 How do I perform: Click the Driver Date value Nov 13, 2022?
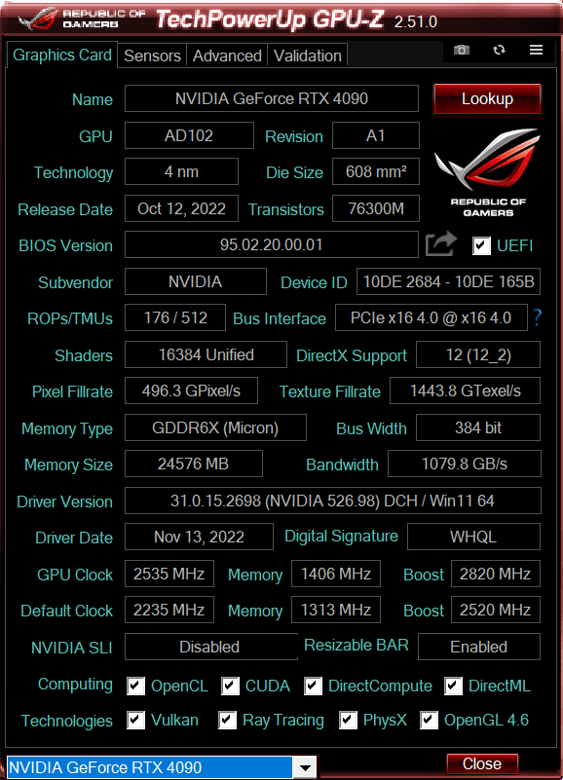(199, 537)
